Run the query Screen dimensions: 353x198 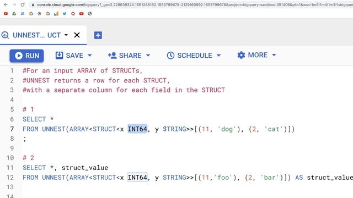pyautogui.click(x=26, y=56)
